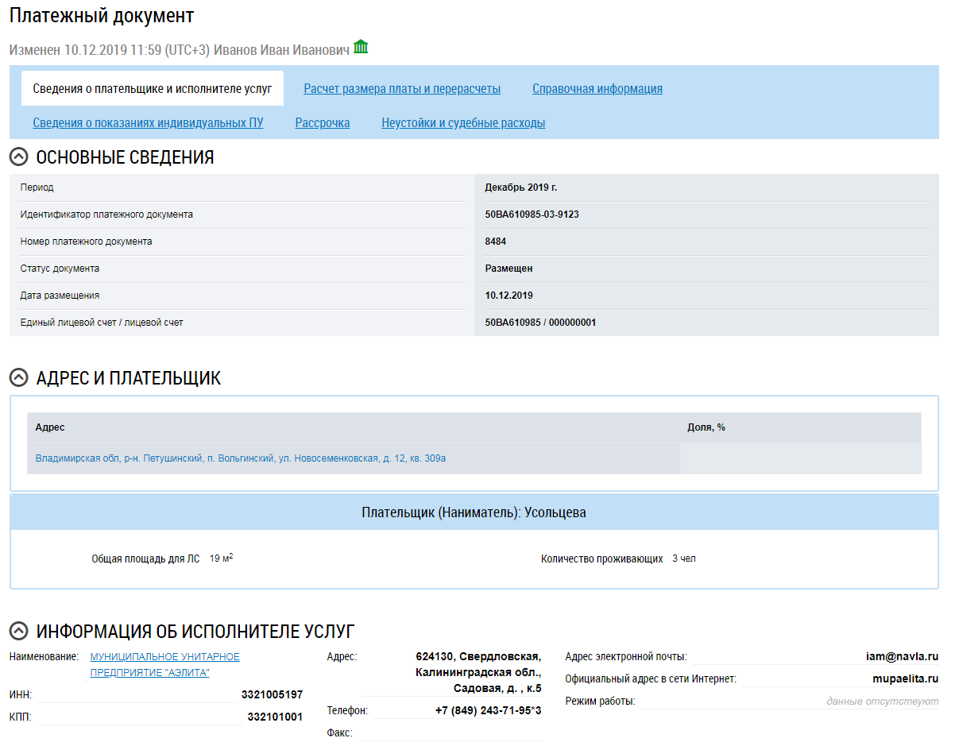Viewport: 955px width, 750px height.
Task: Collapse ИНФОРМАЦИЯ ОБ ИСПОЛНИТЕЛЕ УСЛУГ section
Action: (18, 632)
